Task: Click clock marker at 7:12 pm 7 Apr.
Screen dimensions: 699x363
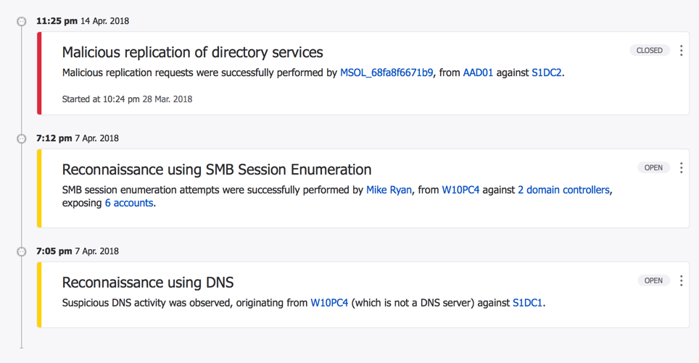Action: tap(22, 138)
